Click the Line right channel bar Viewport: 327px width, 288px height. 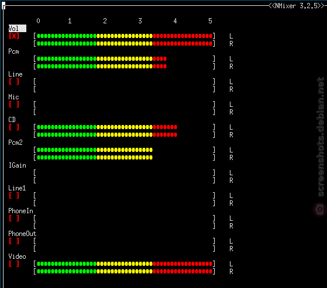pyautogui.click(x=124, y=89)
